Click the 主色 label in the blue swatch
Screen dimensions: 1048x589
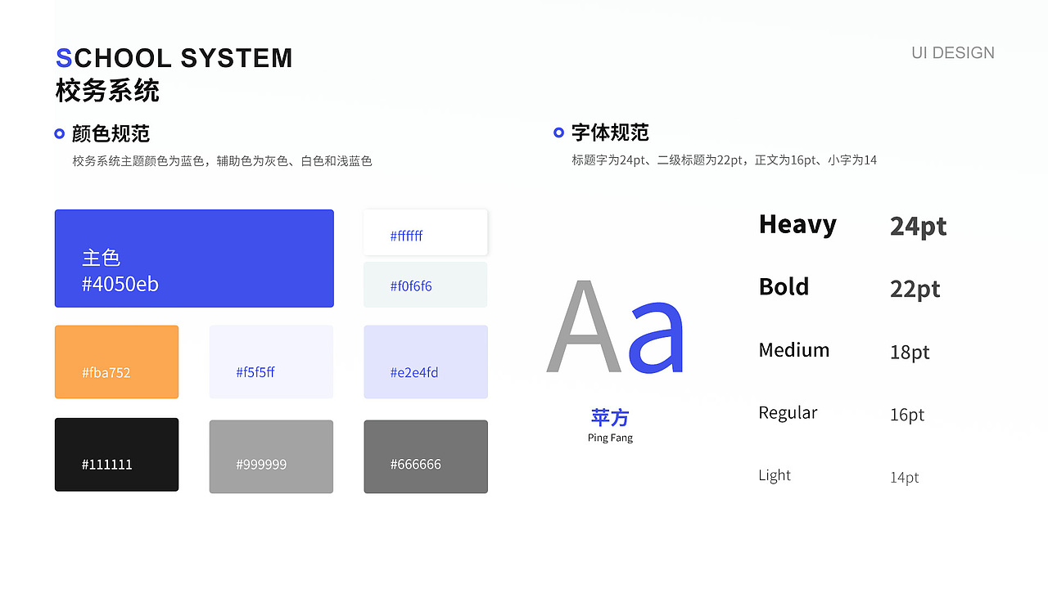click(x=101, y=258)
